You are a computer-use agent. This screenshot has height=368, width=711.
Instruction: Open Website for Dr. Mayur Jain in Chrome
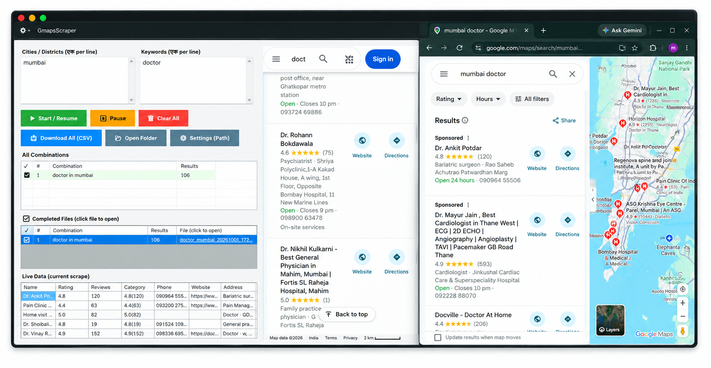[537, 225]
